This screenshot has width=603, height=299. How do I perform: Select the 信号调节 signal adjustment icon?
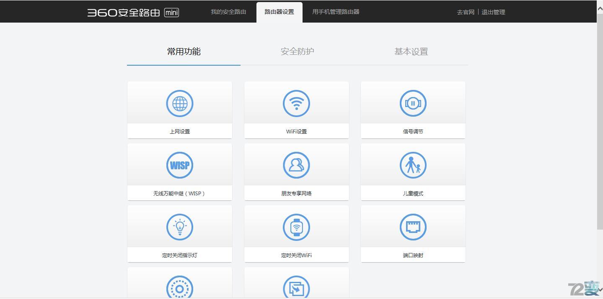click(413, 103)
